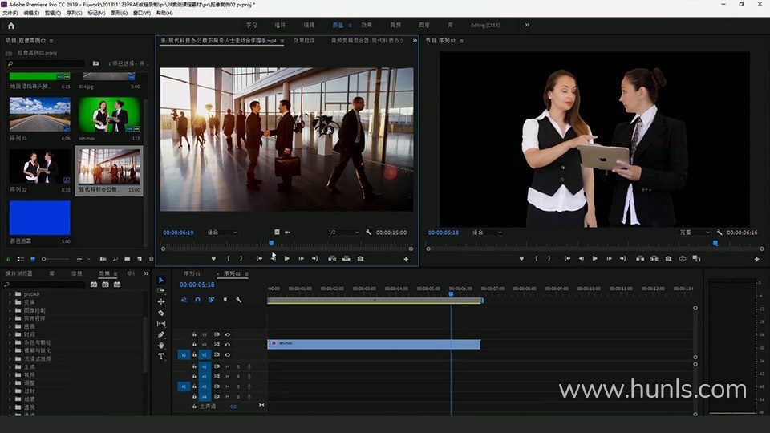Select the green screen ren.mov thumbnail

[109, 114]
